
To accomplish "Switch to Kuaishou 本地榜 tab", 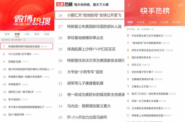I will (x=141, y=22).
